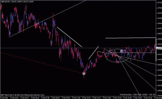The height and width of the screenshot is (99, 162).
Task: Select the white ellipse drawn around the 15:34 candles
Action: pyautogui.click(x=117, y=56)
